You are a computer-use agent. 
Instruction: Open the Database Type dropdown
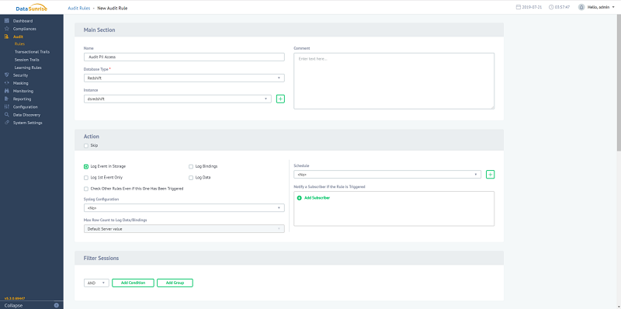tap(184, 78)
